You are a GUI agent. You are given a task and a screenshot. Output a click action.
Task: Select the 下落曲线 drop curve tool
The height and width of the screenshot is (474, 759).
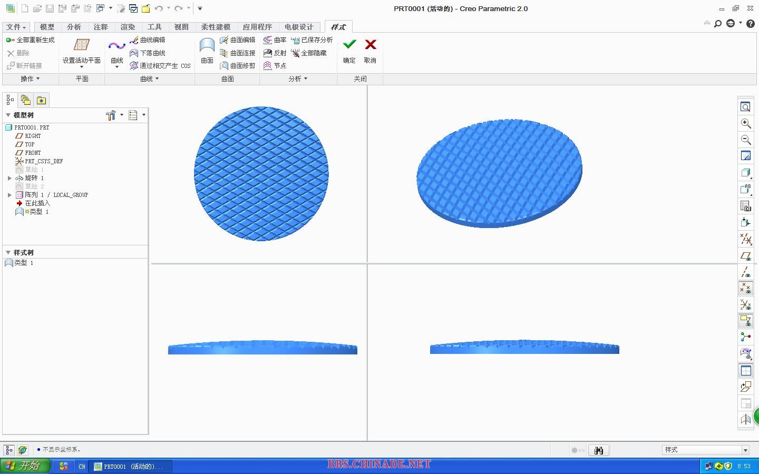(147, 53)
